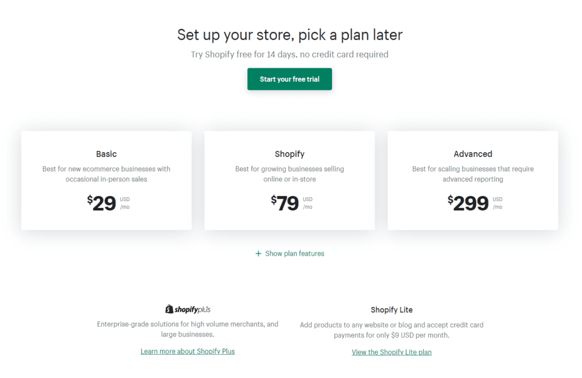This screenshot has height=378, width=582.
Task: Open Learn more about Shopify Plus
Action: [x=188, y=351]
